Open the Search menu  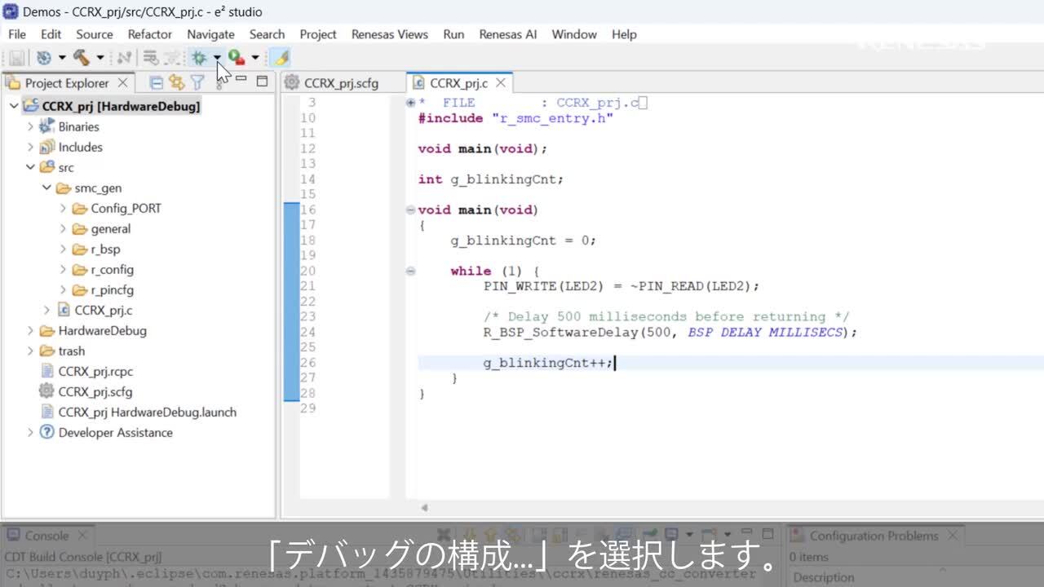[267, 34]
